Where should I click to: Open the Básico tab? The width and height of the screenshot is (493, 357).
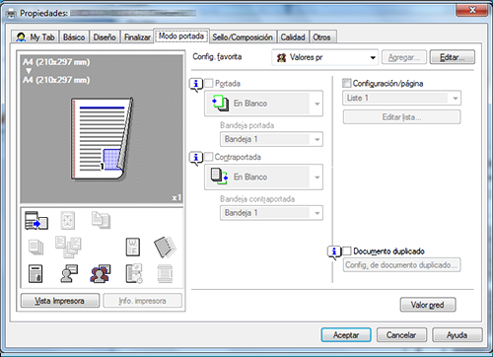click(x=74, y=37)
